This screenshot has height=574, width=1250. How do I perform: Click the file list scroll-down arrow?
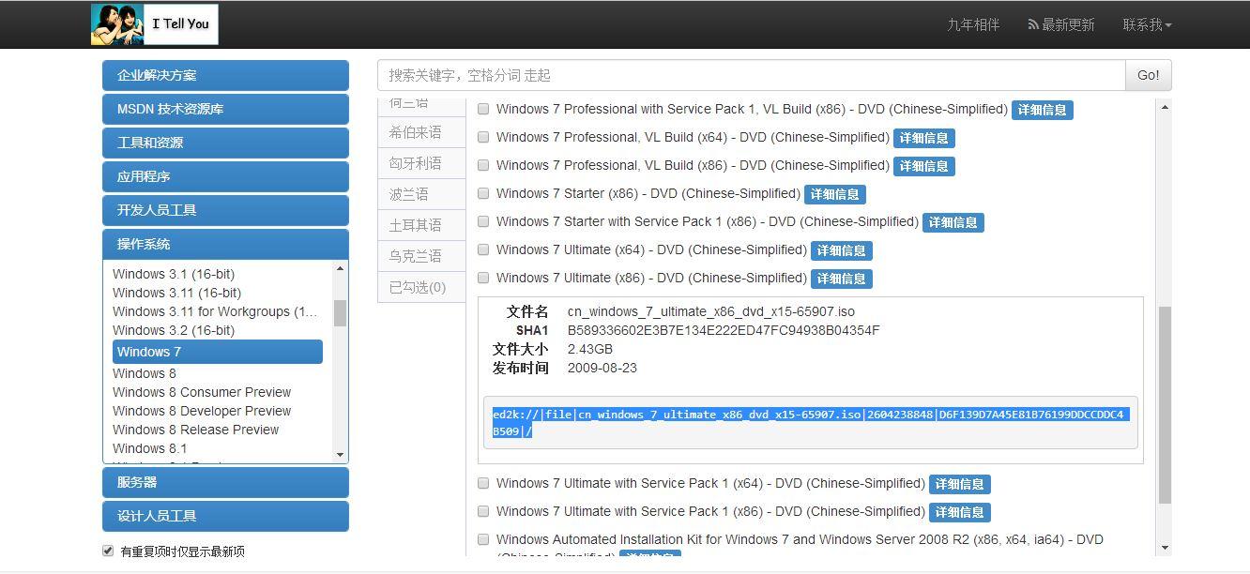pos(1165,548)
